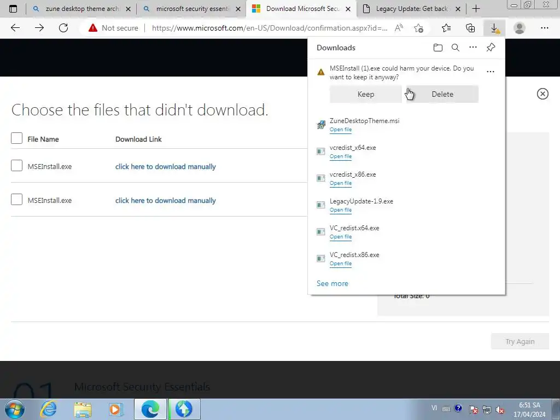The image size is (560, 420).
Task: Open Action Center flag tray icon
Action: (x=473, y=409)
